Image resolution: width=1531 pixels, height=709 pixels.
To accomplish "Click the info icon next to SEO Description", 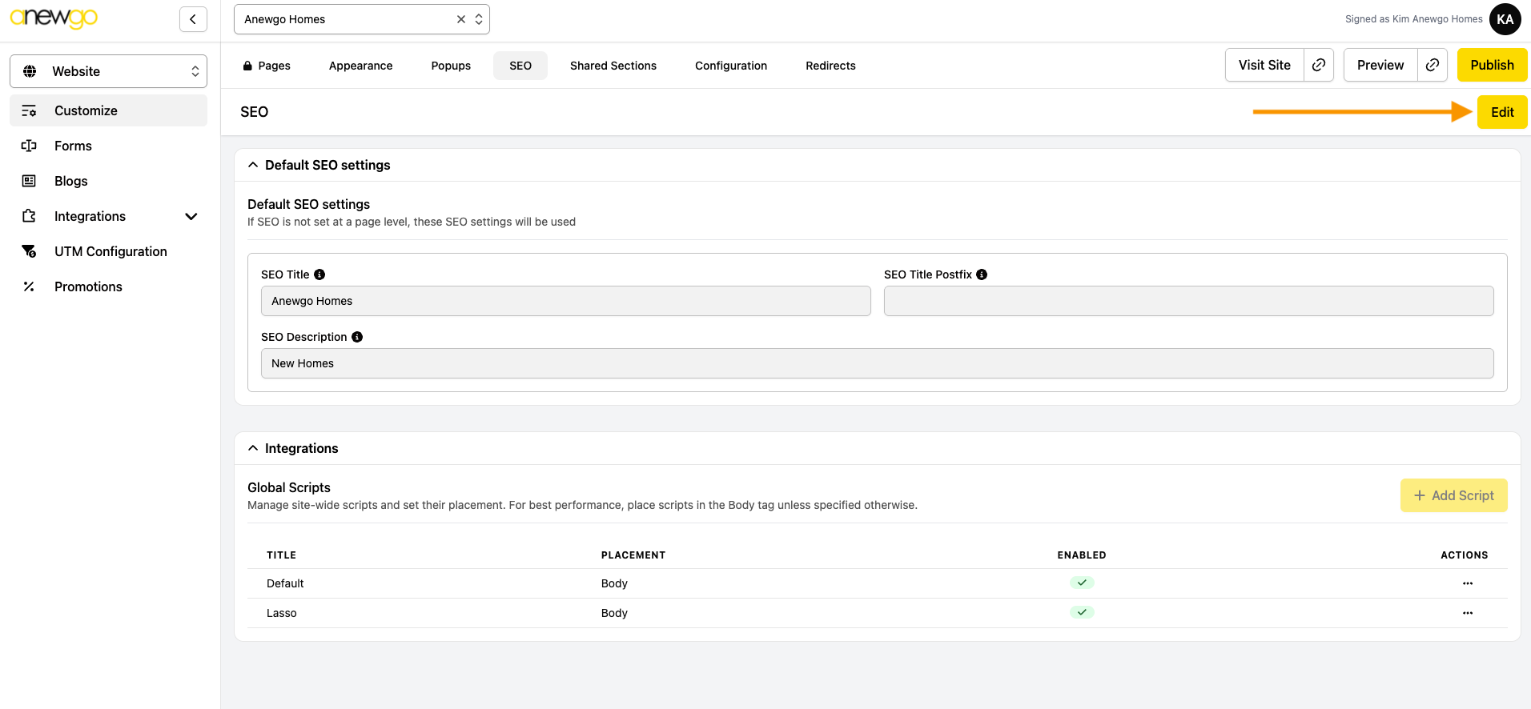I will (x=357, y=337).
